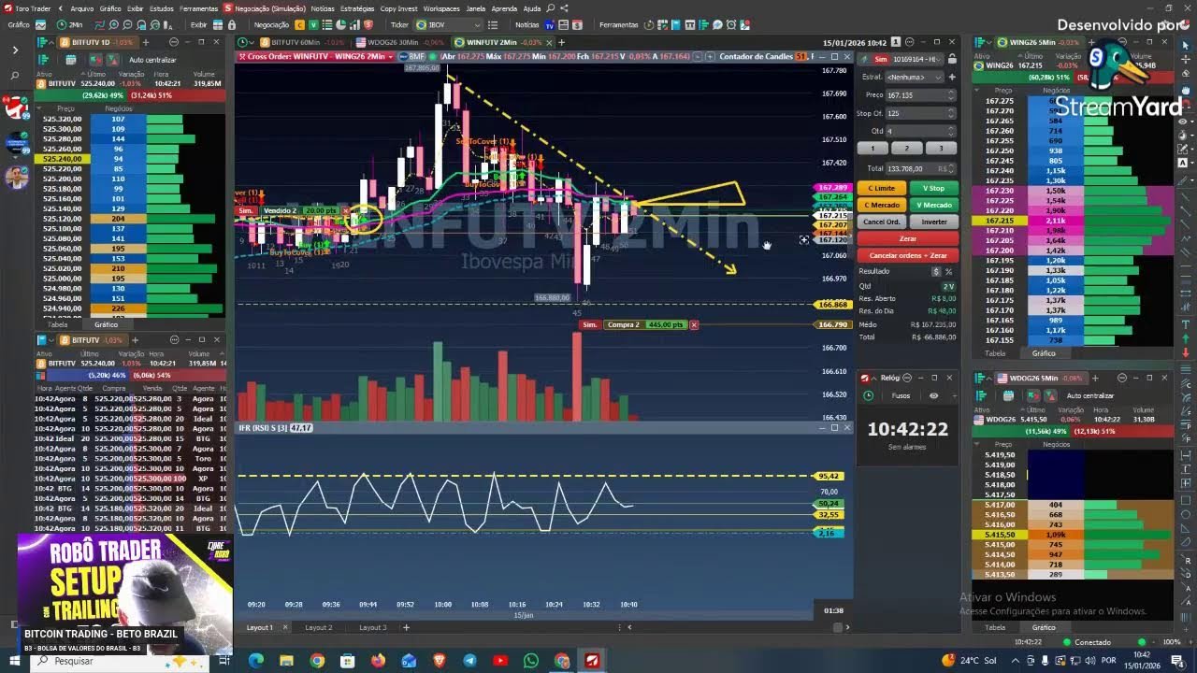Switch BITFUTV book to the Gráfico view

coord(106,324)
